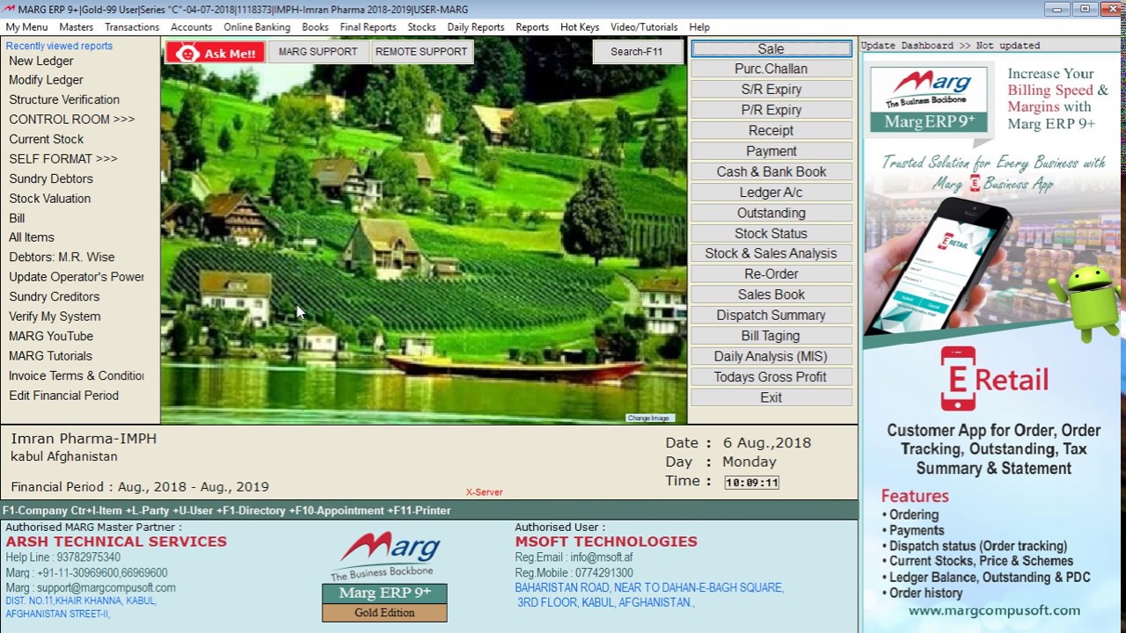The width and height of the screenshot is (1126, 633).
Task: Open the Edit Financial Period entry
Action: [63, 396]
